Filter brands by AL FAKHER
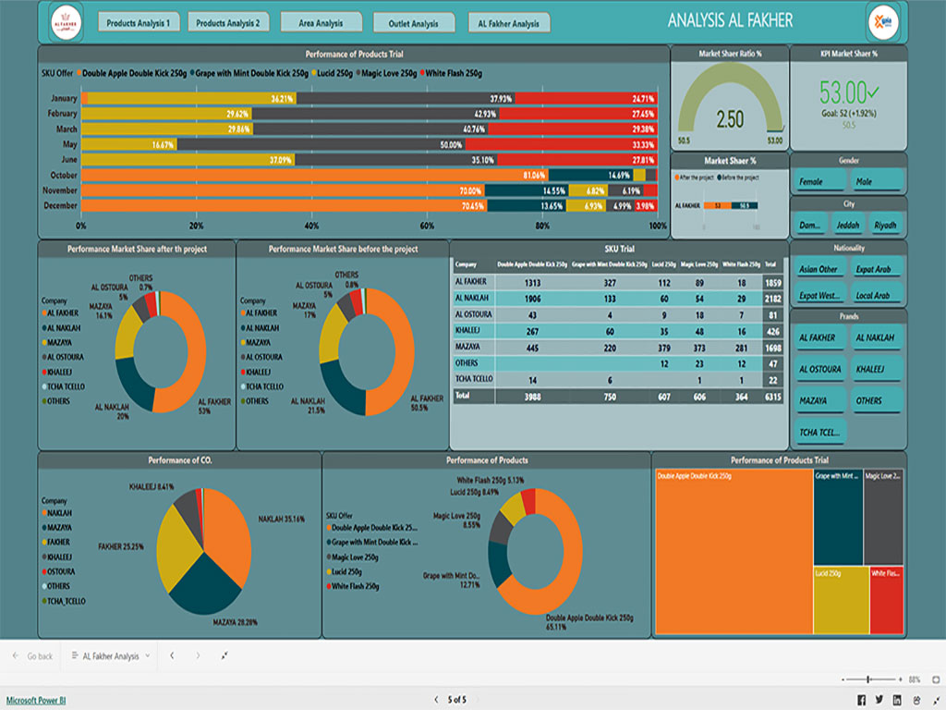946x710 pixels. click(819, 337)
